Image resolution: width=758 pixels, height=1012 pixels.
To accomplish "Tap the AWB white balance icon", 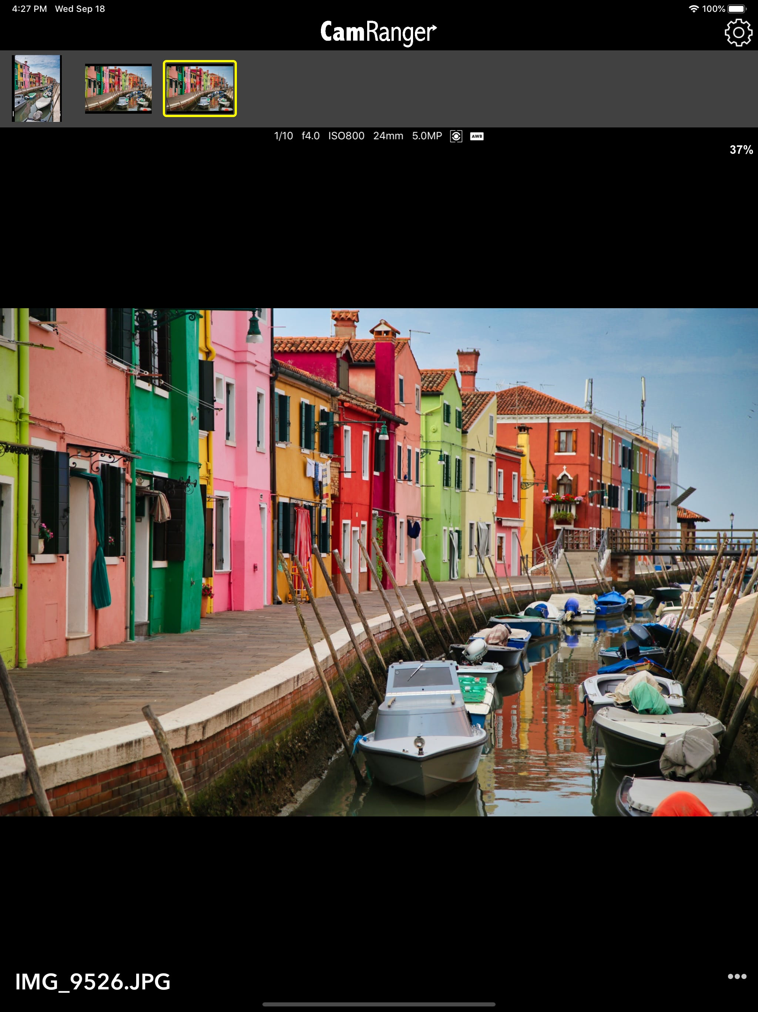I will coord(476,136).
